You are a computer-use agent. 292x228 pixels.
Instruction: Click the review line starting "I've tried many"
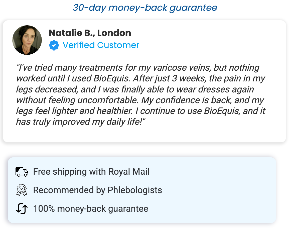(x=138, y=68)
